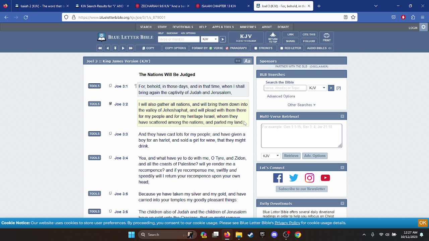Enable the RED LETTER checkbox
The width and height of the screenshot is (429, 241).
click(282, 48)
